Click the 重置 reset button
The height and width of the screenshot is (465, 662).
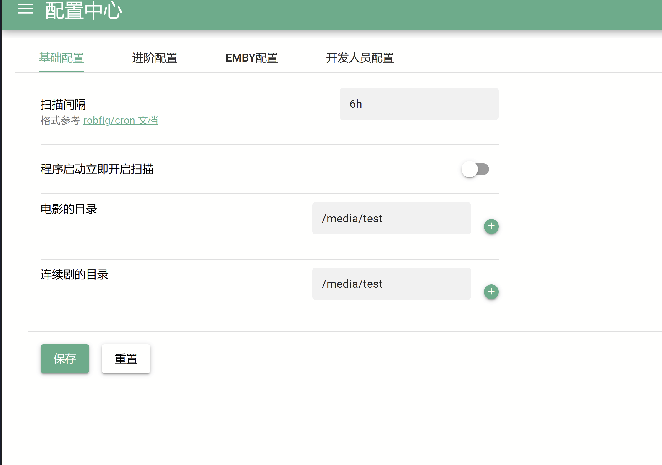126,359
